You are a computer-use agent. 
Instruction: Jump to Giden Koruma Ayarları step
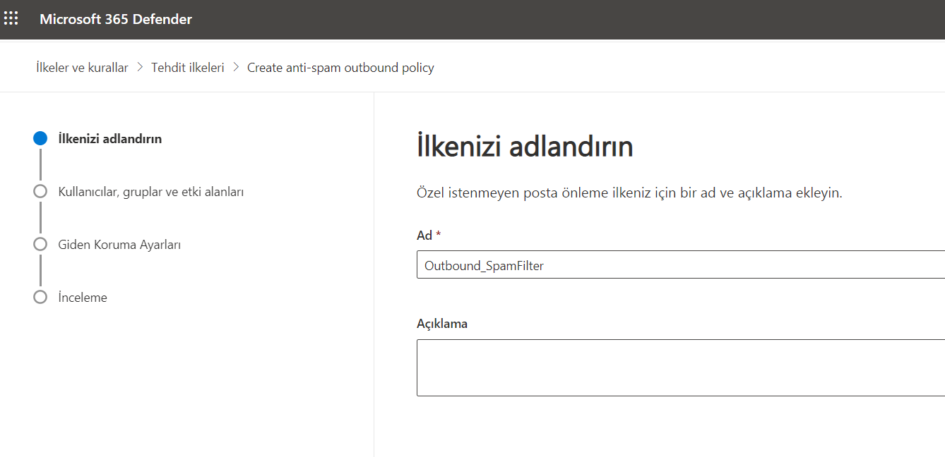tap(119, 245)
